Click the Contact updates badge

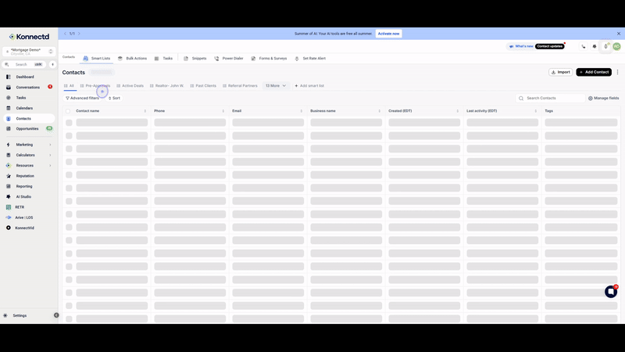(550, 46)
